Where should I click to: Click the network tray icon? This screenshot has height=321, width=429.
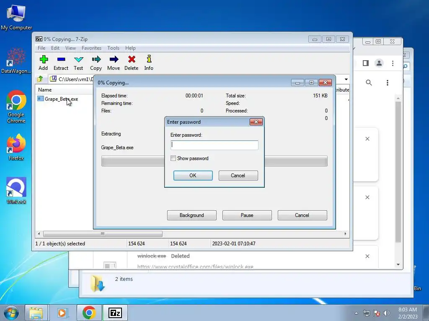click(366, 313)
